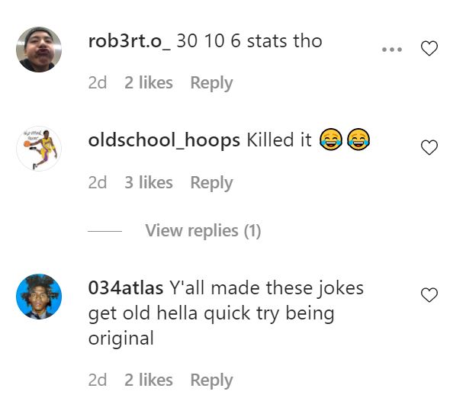Click 2d timestamp on rob3rt.o_ comment
Viewport: 466px width, 414px height.
pos(98,82)
